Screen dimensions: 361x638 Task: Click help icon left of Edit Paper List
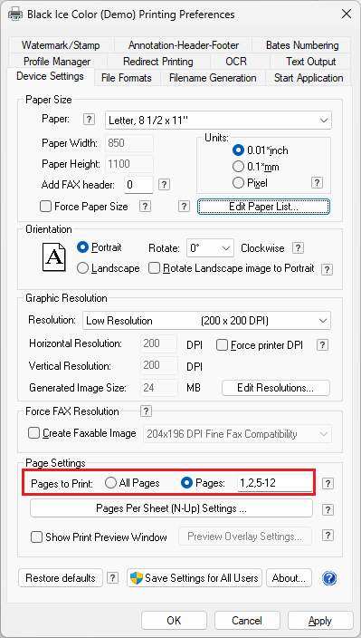(x=184, y=207)
